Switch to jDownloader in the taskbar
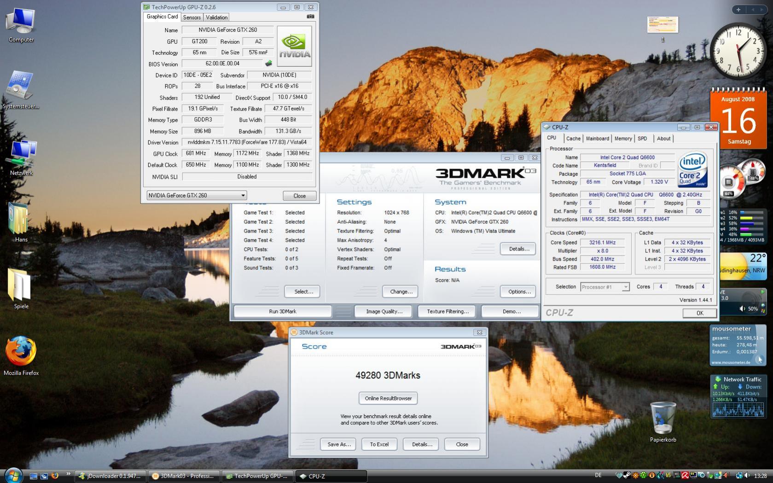 pyautogui.click(x=111, y=476)
